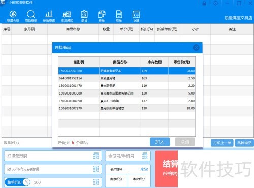Click the 数量 column header in main table
254x188 pixels.
[106, 29]
